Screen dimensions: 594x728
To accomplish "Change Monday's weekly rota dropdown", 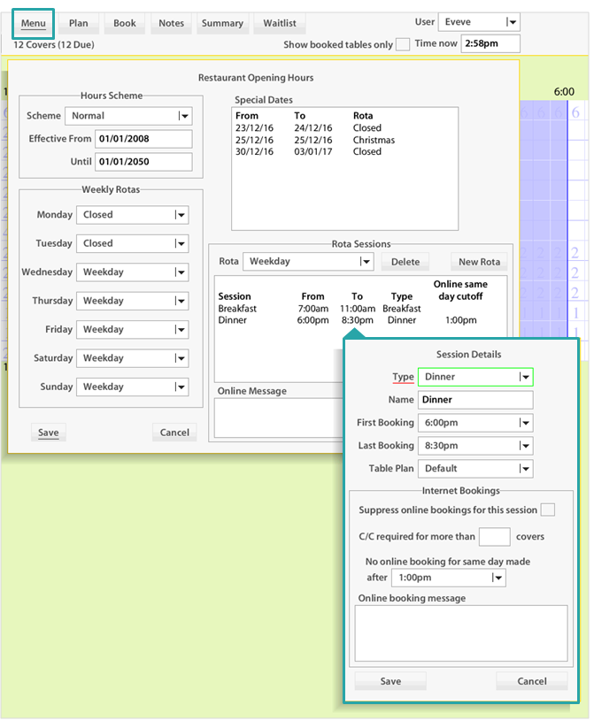I will [133, 215].
